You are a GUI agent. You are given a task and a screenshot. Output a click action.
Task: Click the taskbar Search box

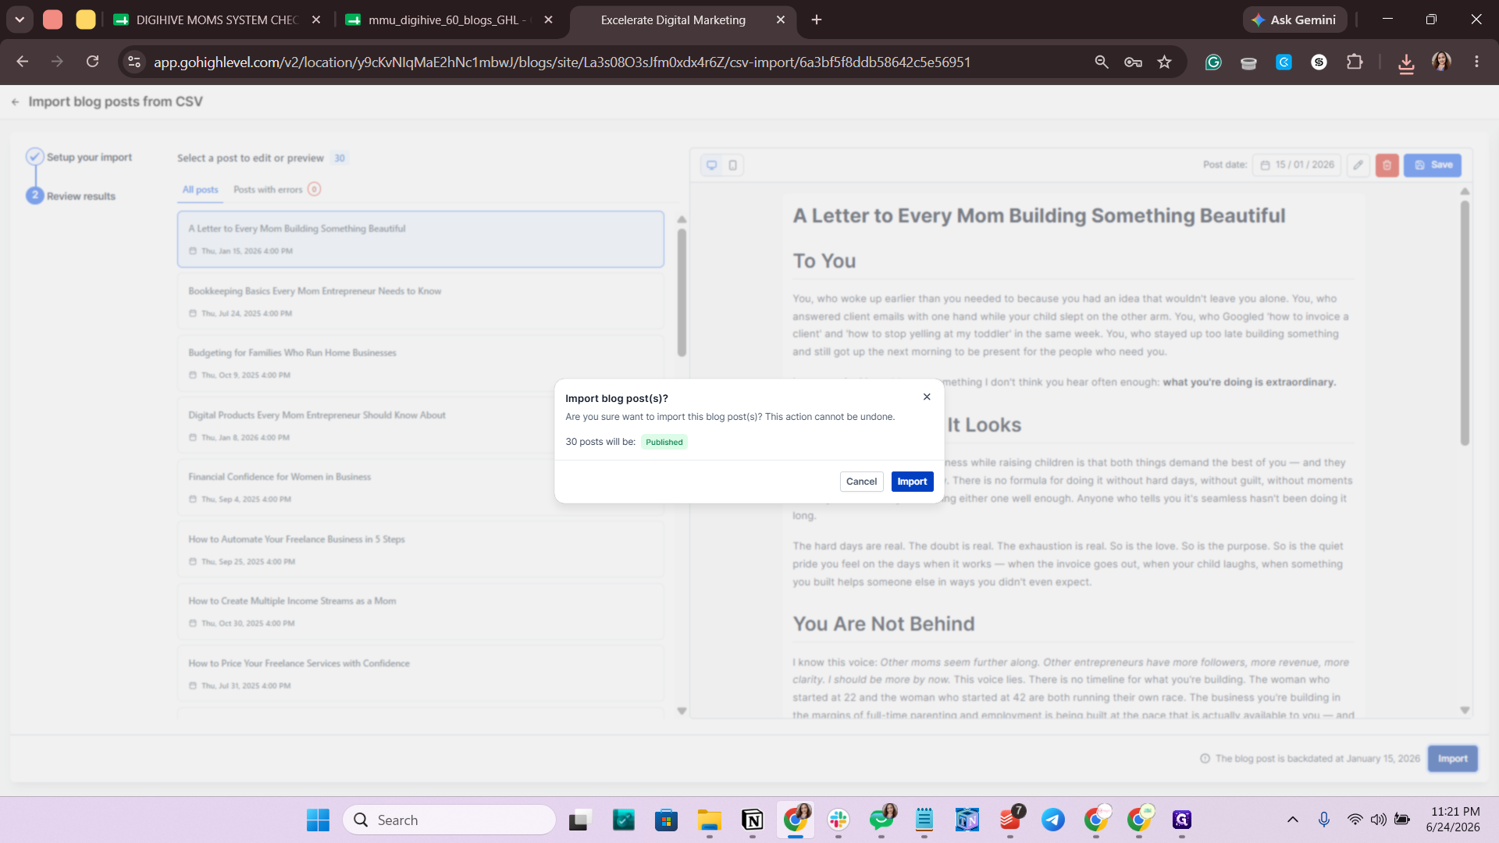[x=449, y=820]
